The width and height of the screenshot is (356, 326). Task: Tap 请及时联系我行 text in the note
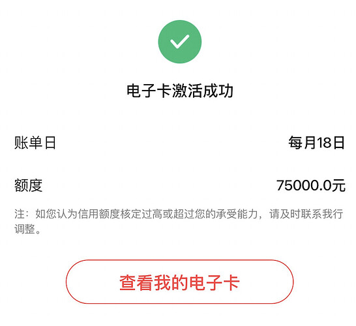[306, 214]
